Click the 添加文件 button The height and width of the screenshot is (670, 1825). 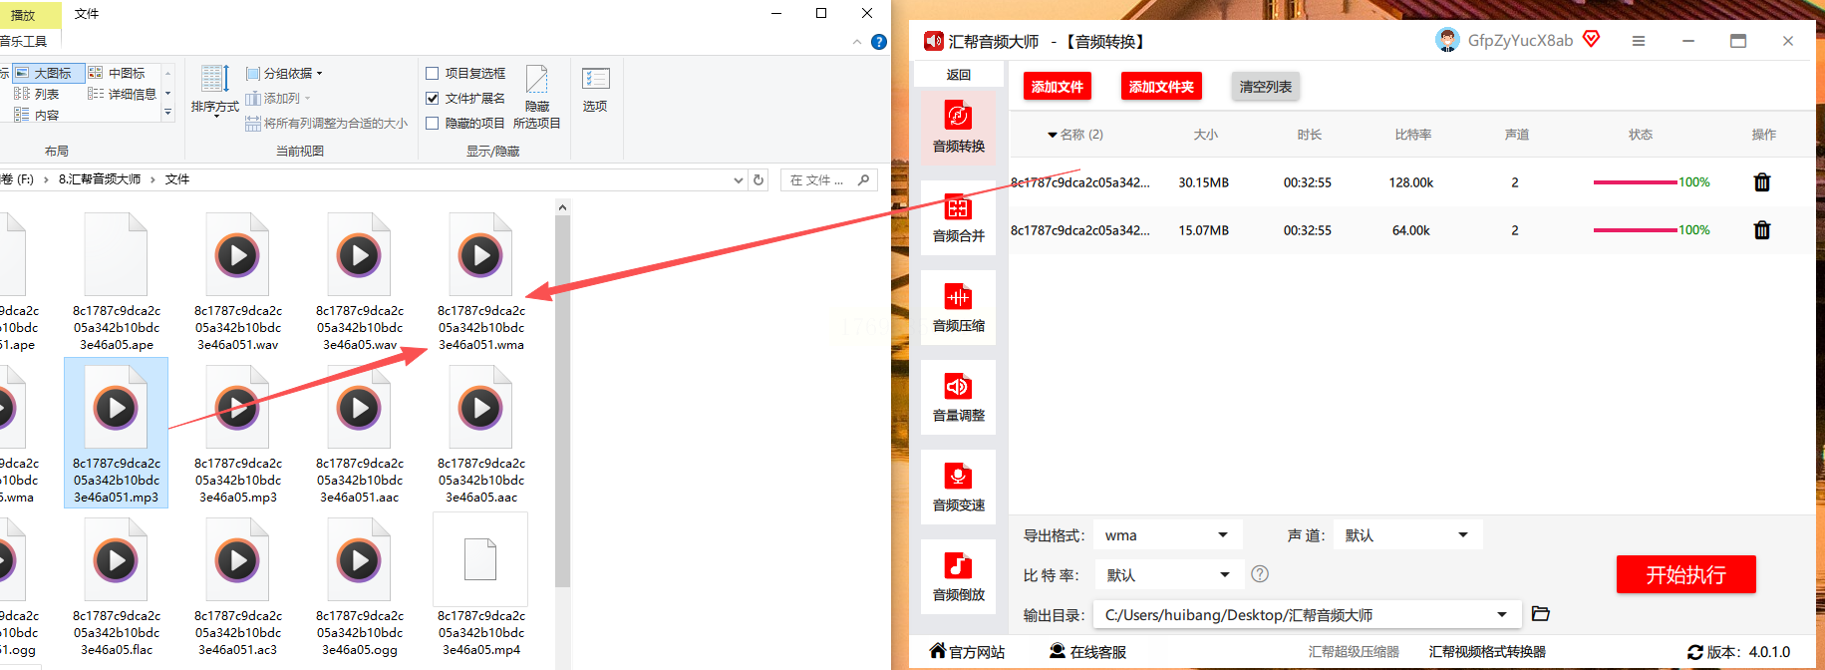click(1058, 87)
